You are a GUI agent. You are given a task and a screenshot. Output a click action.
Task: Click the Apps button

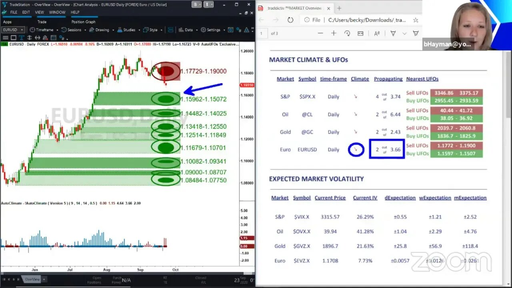click(7, 22)
